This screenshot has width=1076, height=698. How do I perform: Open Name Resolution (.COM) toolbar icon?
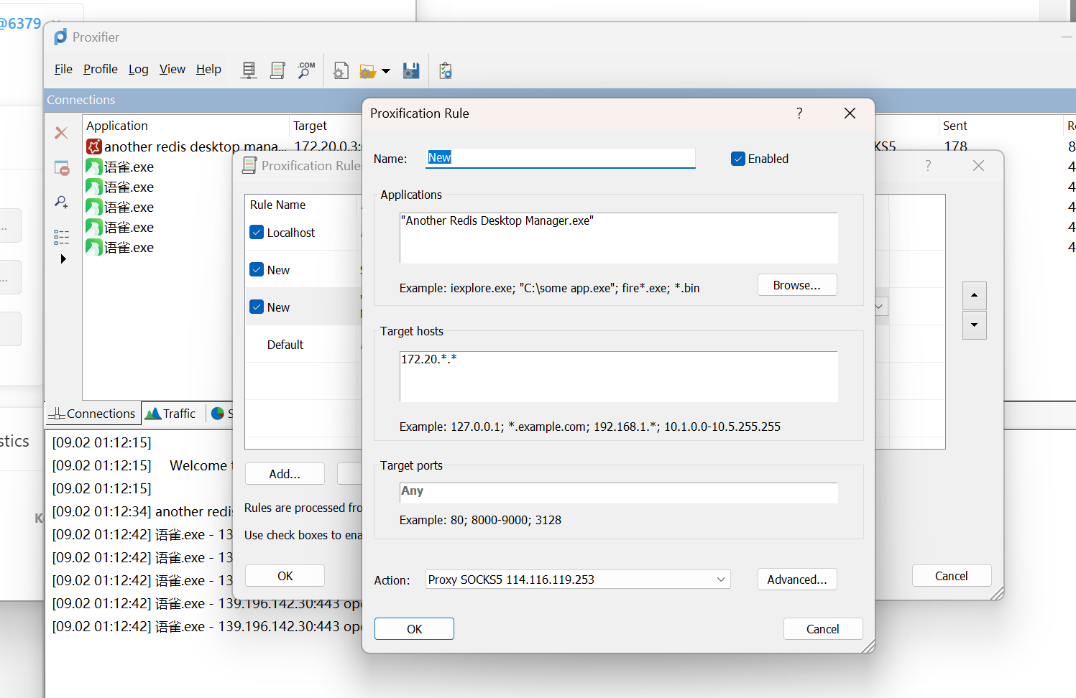pos(306,70)
